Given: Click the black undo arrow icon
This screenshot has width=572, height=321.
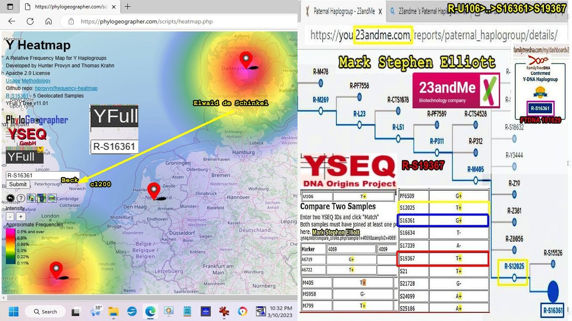Looking at the screenshot, I should point(10,198).
